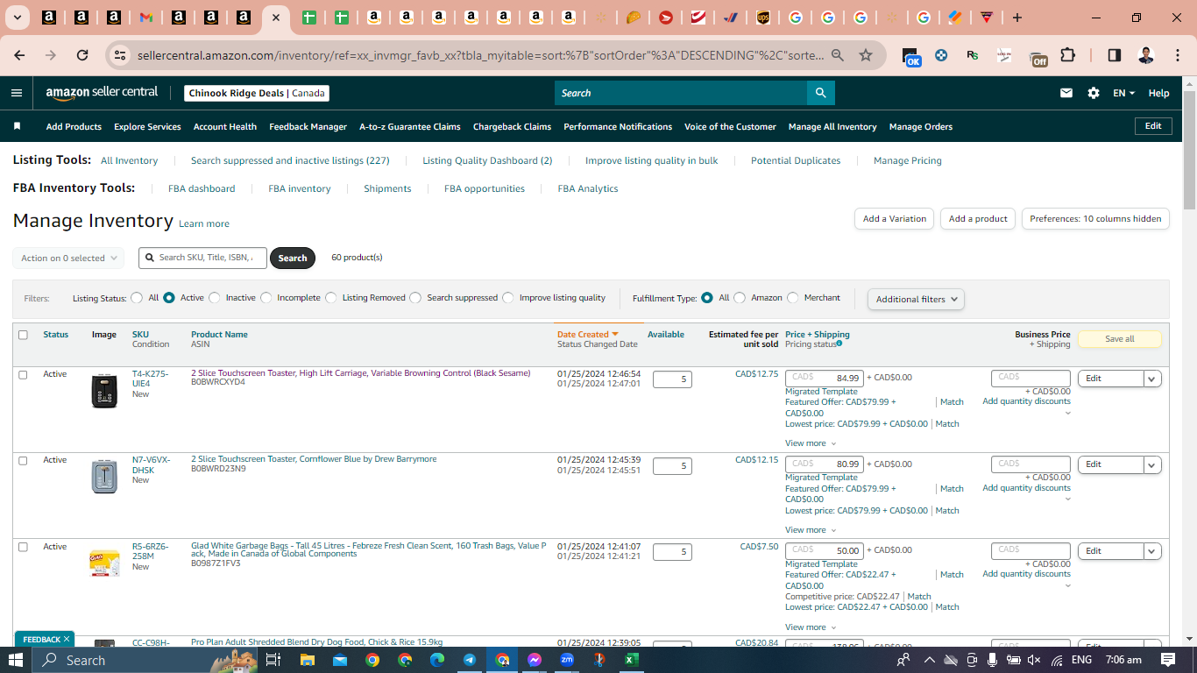Expand View more for the Glad Garbage Bags

click(x=811, y=627)
